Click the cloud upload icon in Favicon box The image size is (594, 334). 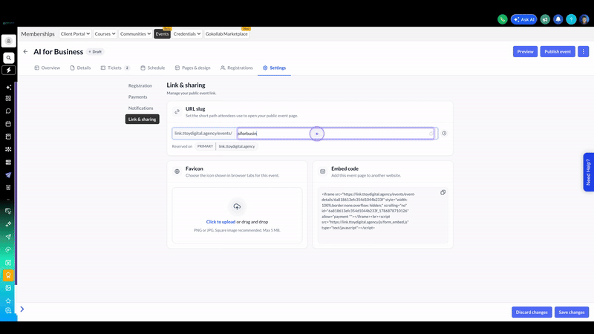point(237,207)
